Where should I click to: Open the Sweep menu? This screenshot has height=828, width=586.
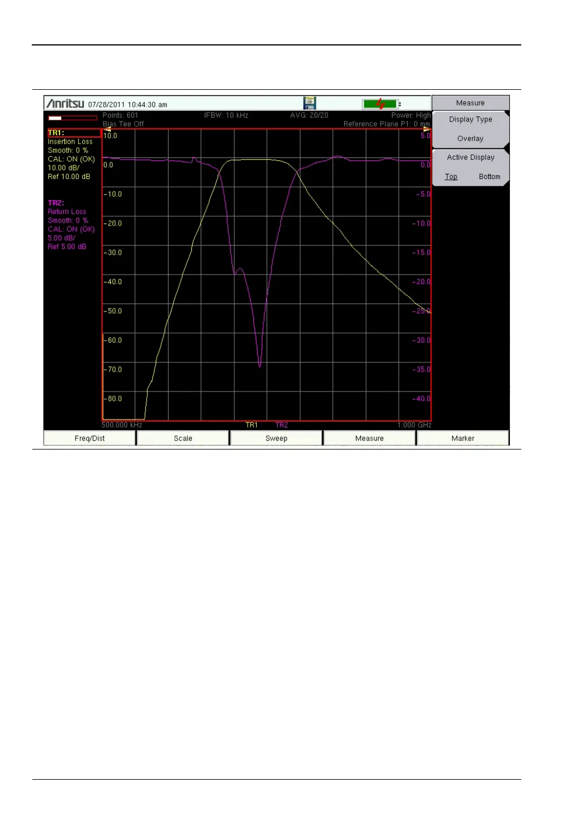click(x=277, y=438)
